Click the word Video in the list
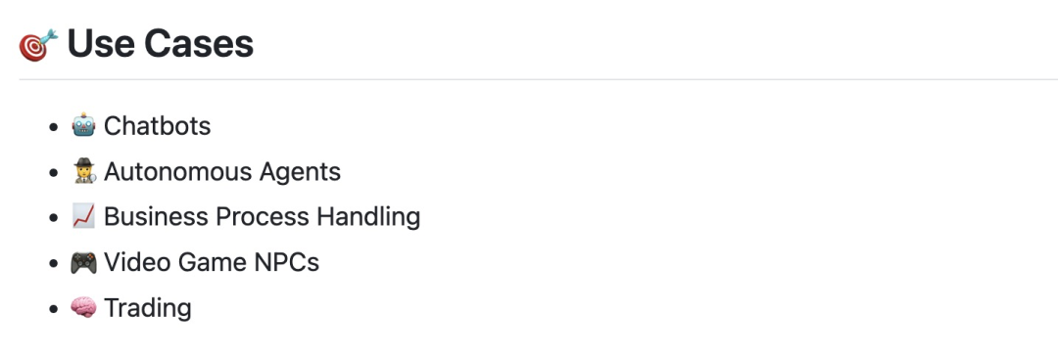1058x355 pixels. coord(138,262)
